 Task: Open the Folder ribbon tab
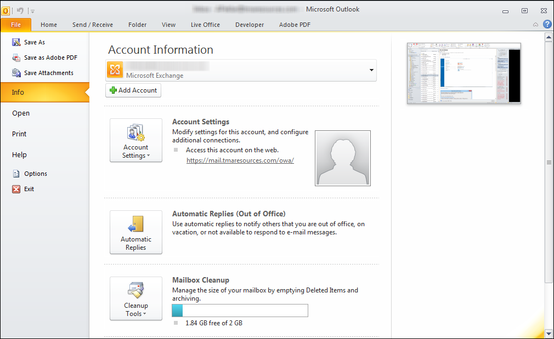pos(138,25)
